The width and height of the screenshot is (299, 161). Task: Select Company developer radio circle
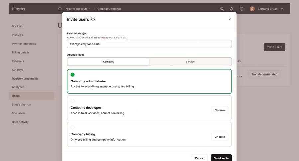[x=73, y=101]
